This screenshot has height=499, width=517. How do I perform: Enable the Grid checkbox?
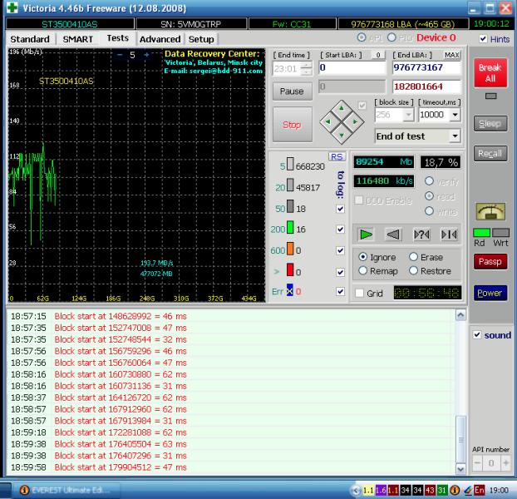[359, 293]
